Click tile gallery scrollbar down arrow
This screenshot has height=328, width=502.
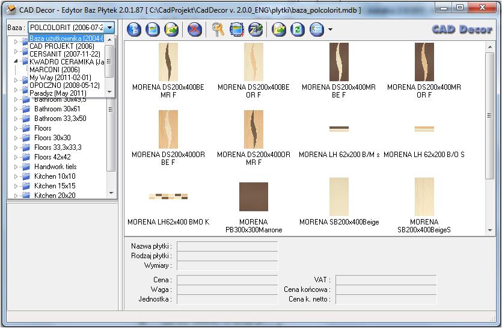point(490,230)
